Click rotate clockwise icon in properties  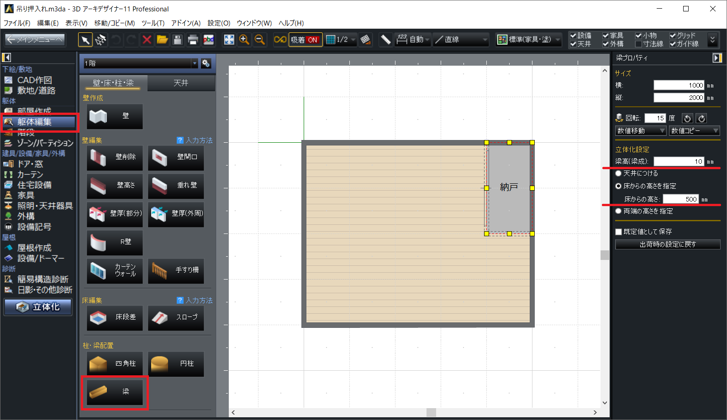click(x=701, y=119)
